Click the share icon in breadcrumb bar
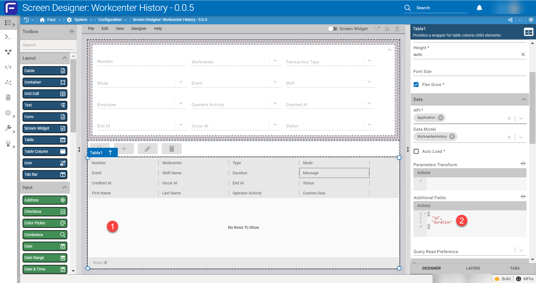The width and height of the screenshot is (536, 283). 510,20
